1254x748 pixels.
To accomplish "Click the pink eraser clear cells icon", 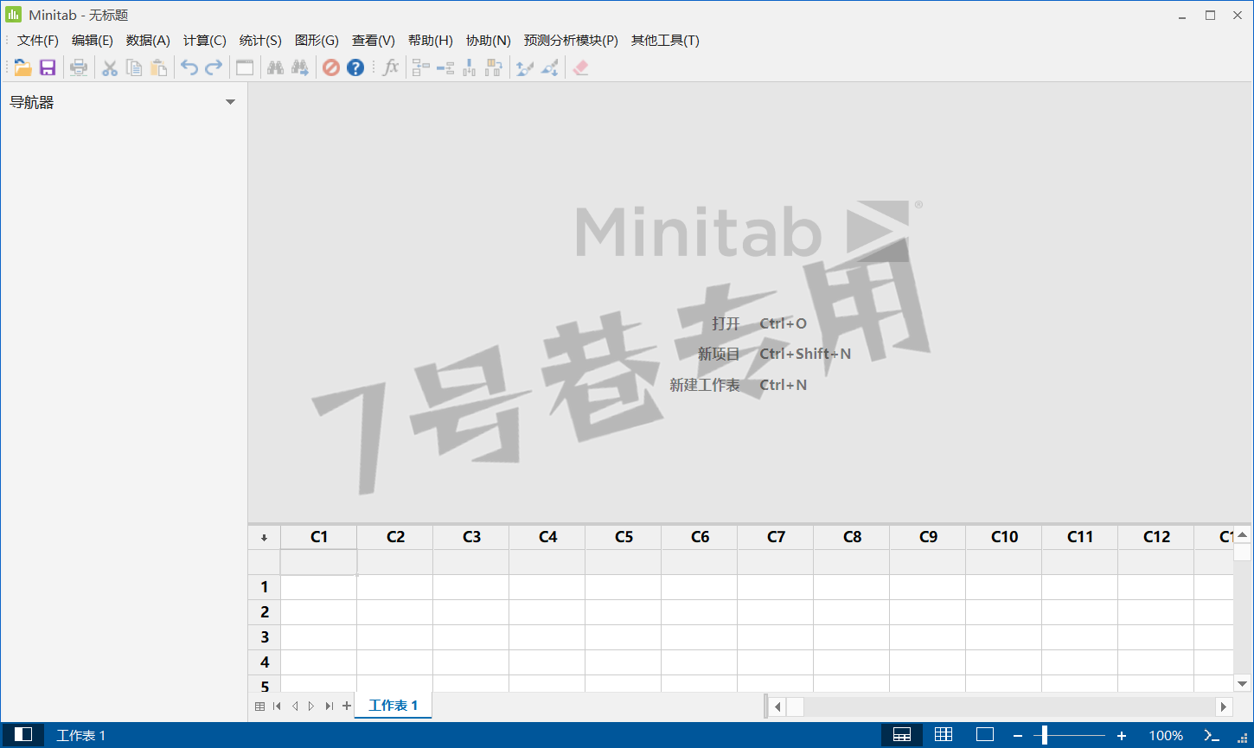I will click(580, 67).
